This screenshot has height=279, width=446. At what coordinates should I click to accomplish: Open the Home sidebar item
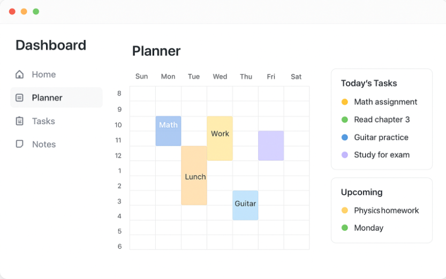[x=43, y=74]
